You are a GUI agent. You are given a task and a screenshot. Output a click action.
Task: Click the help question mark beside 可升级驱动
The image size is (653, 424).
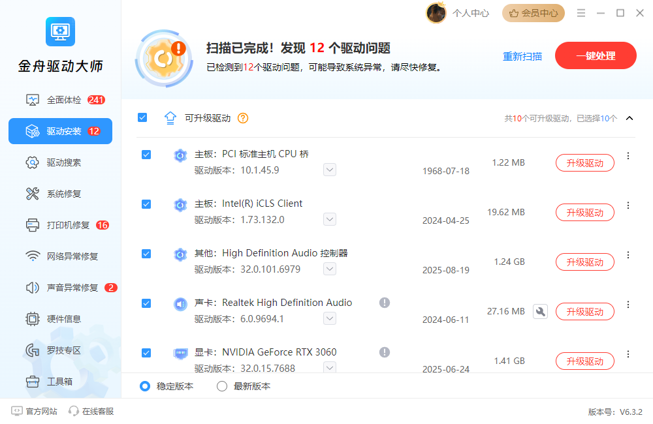(x=243, y=118)
